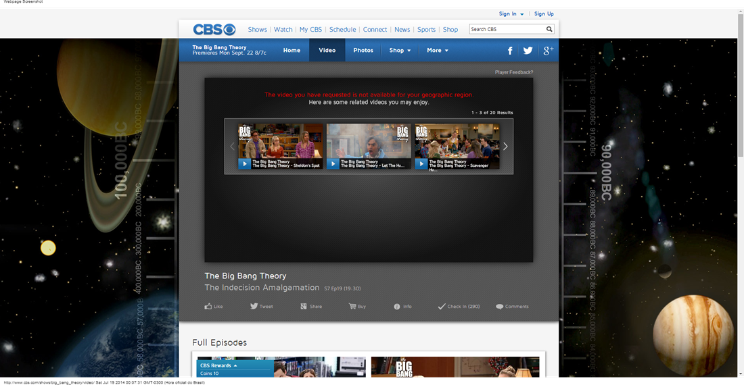This screenshot has height=385, width=744.
Task: Play the Sheldon's Spot video clip
Action: click(x=244, y=164)
